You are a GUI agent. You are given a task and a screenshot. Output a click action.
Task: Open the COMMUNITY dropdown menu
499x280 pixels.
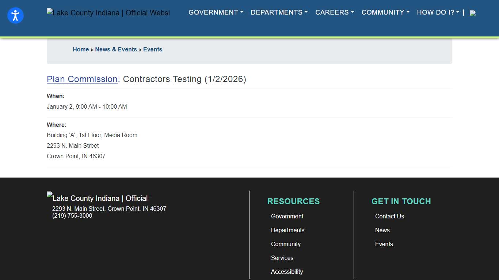tap(385, 12)
